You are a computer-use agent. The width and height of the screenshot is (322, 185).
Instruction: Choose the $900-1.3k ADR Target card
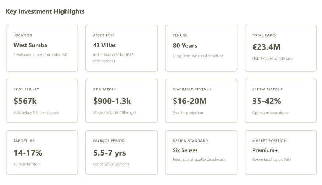coord(121,101)
